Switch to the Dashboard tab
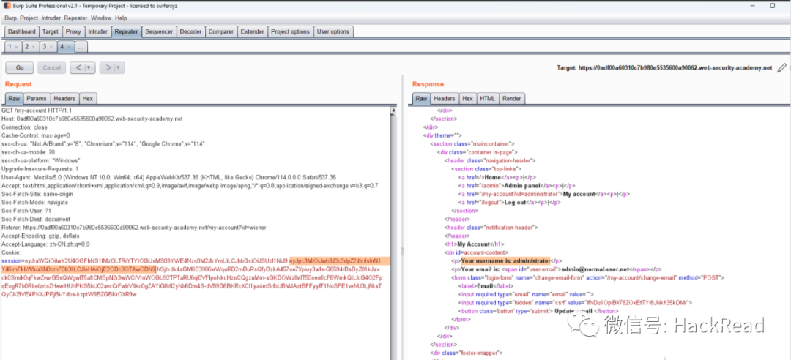The width and height of the screenshot is (791, 360). pyautogui.click(x=21, y=31)
